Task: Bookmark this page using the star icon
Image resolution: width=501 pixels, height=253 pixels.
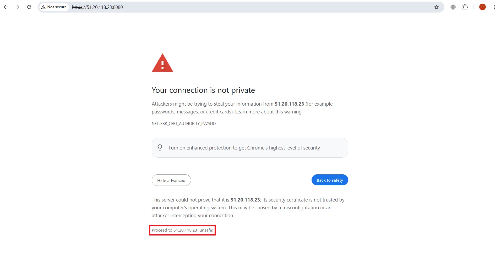Action: tap(437, 7)
